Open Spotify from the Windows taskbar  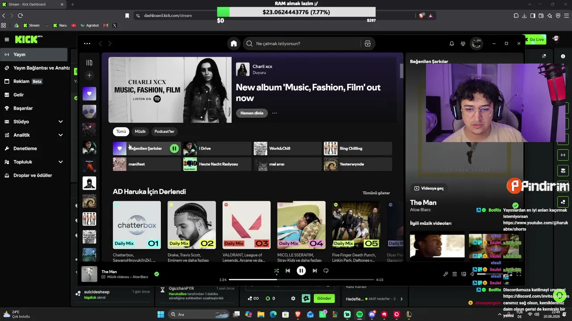[x=360, y=314]
